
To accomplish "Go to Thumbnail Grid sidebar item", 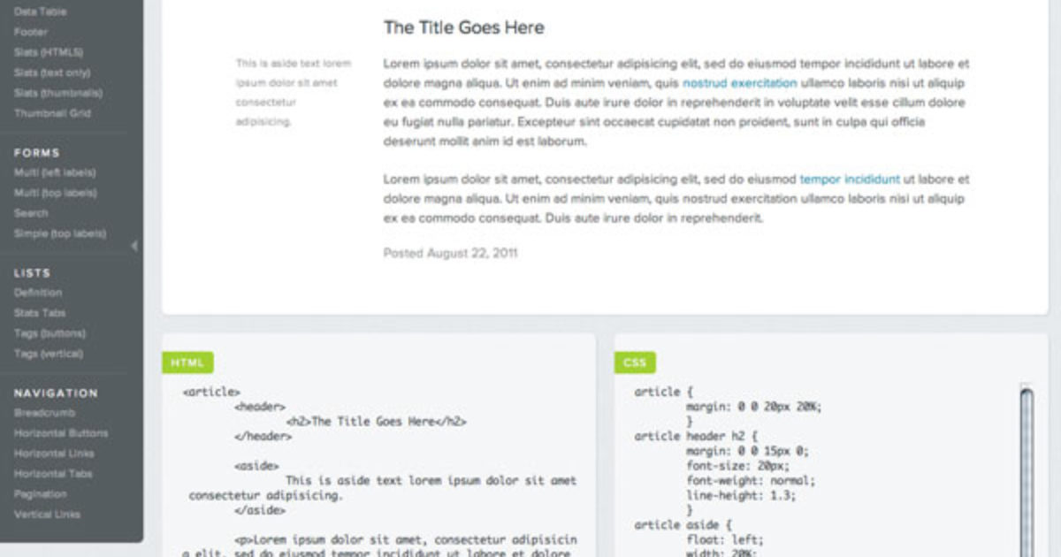I will pos(52,113).
